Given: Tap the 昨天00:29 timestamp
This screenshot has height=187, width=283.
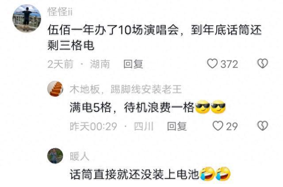Looking at the screenshot, I should point(93,126).
